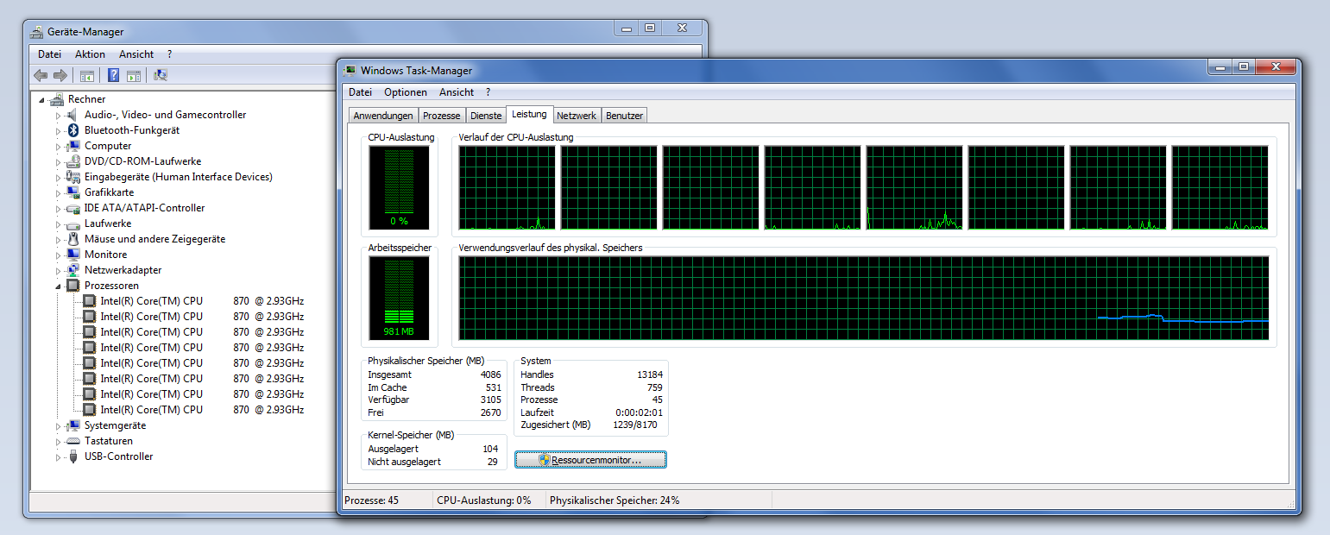This screenshot has width=1330, height=535.
Task: Open the Aktion menu in Geräte-Manager
Action: click(x=90, y=54)
